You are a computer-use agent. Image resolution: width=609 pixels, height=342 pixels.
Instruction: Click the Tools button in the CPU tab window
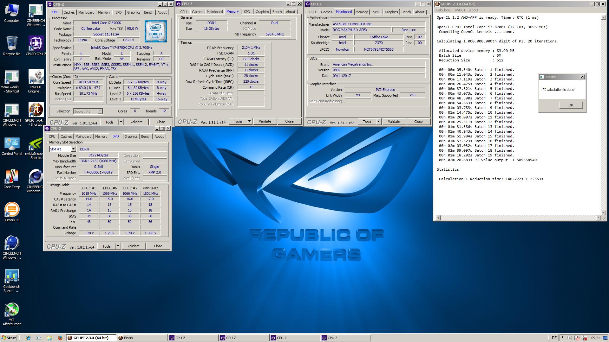[x=109, y=122]
